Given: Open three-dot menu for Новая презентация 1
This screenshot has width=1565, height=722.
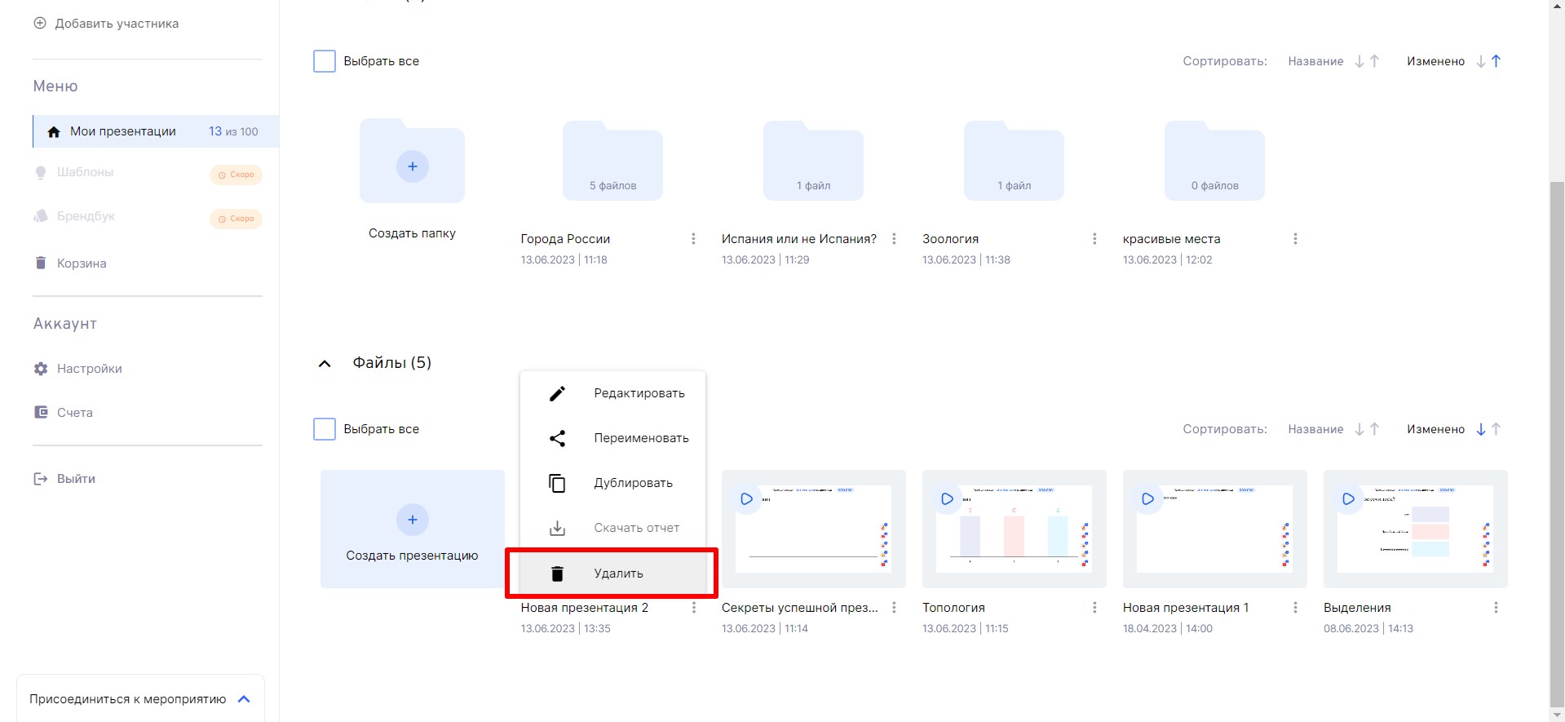Looking at the screenshot, I should (x=1295, y=608).
